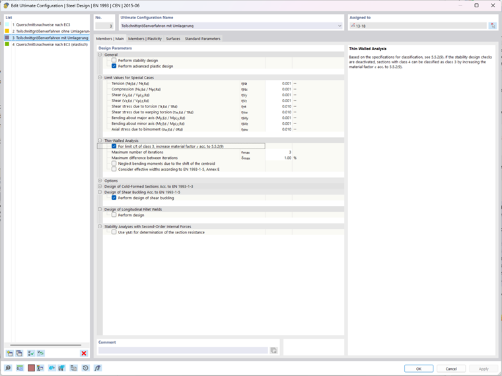Collapse the Thin-Walled Analysis section
Image resolution: width=502 pixels, height=376 pixels.
[100, 141]
